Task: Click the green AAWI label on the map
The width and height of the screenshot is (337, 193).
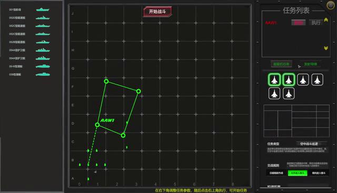Action: 107,120
